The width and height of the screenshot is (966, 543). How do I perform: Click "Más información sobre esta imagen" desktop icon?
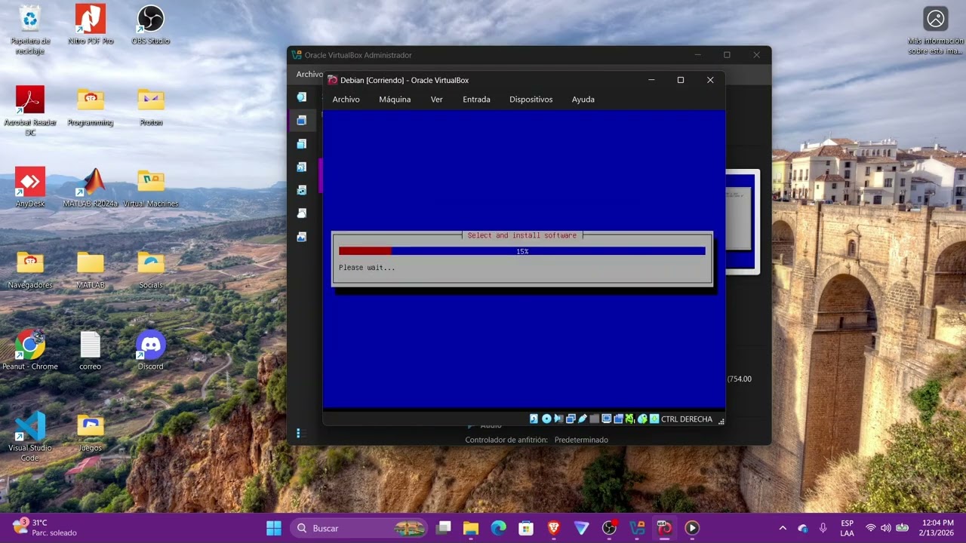936,30
